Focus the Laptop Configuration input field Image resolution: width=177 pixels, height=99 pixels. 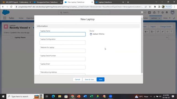coord(63,43)
